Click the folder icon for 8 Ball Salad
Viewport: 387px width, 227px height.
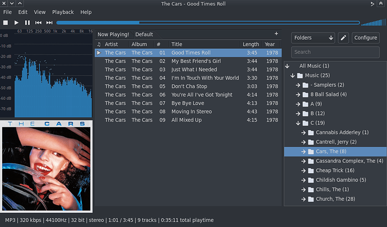click(x=305, y=95)
